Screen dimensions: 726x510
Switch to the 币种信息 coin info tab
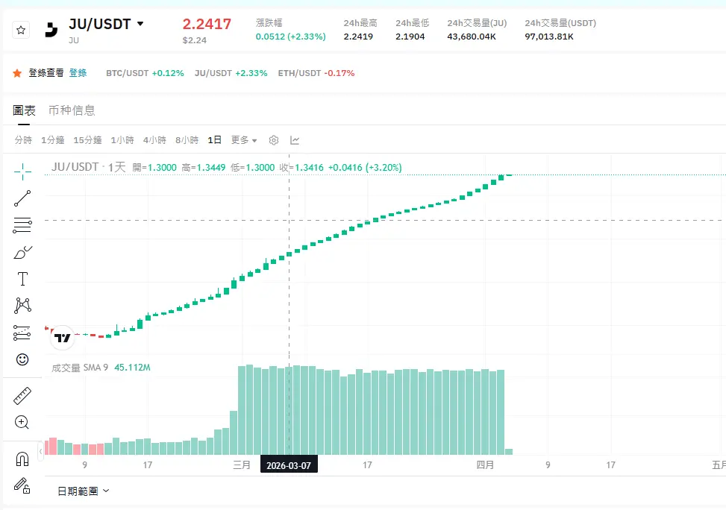[x=72, y=110]
